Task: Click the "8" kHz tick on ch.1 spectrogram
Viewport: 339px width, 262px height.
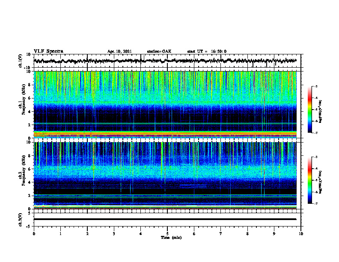Action: (30, 85)
